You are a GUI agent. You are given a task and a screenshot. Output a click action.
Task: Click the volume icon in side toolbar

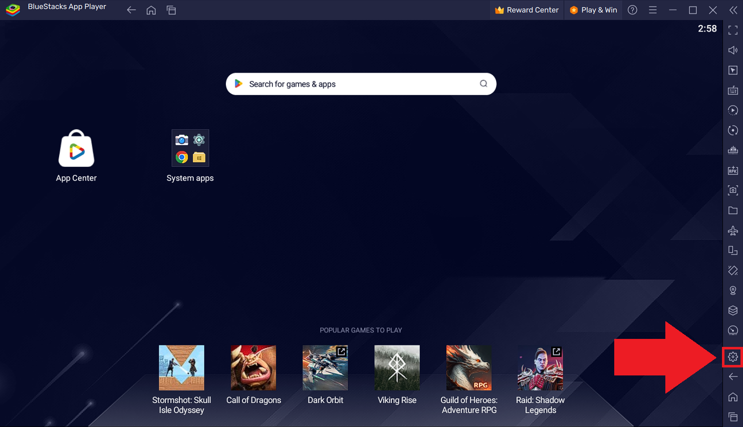733,50
